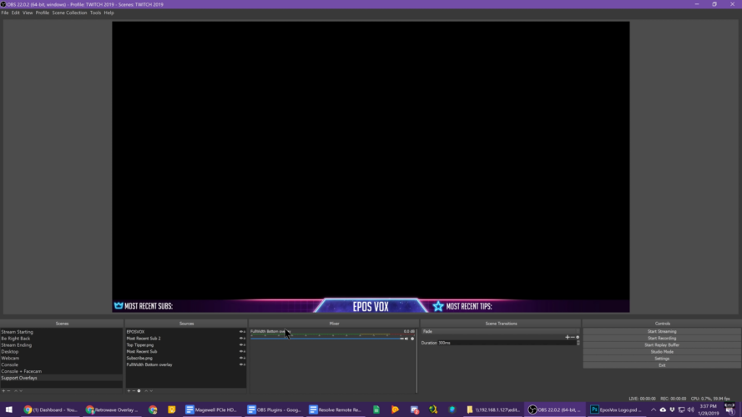Open Photoshop EposVox Logo.psd taskbar item

(x=618, y=409)
